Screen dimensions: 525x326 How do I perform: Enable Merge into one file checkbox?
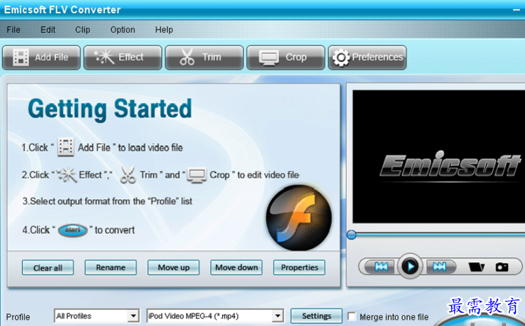tap(351, 317)
